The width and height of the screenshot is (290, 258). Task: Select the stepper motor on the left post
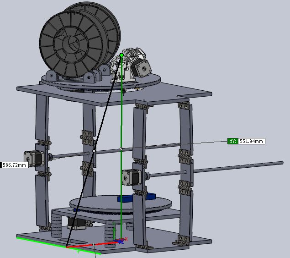(34, 159)
